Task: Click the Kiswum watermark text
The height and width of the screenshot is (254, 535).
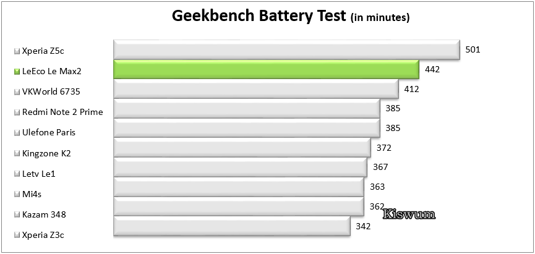Action: (x=409, y=214)
